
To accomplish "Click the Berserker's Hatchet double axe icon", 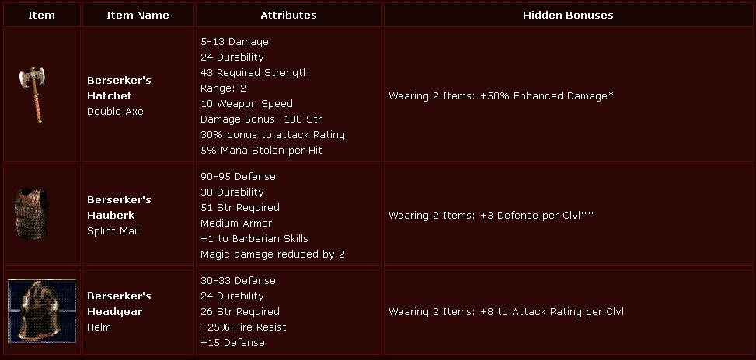I will coord(33,95).
